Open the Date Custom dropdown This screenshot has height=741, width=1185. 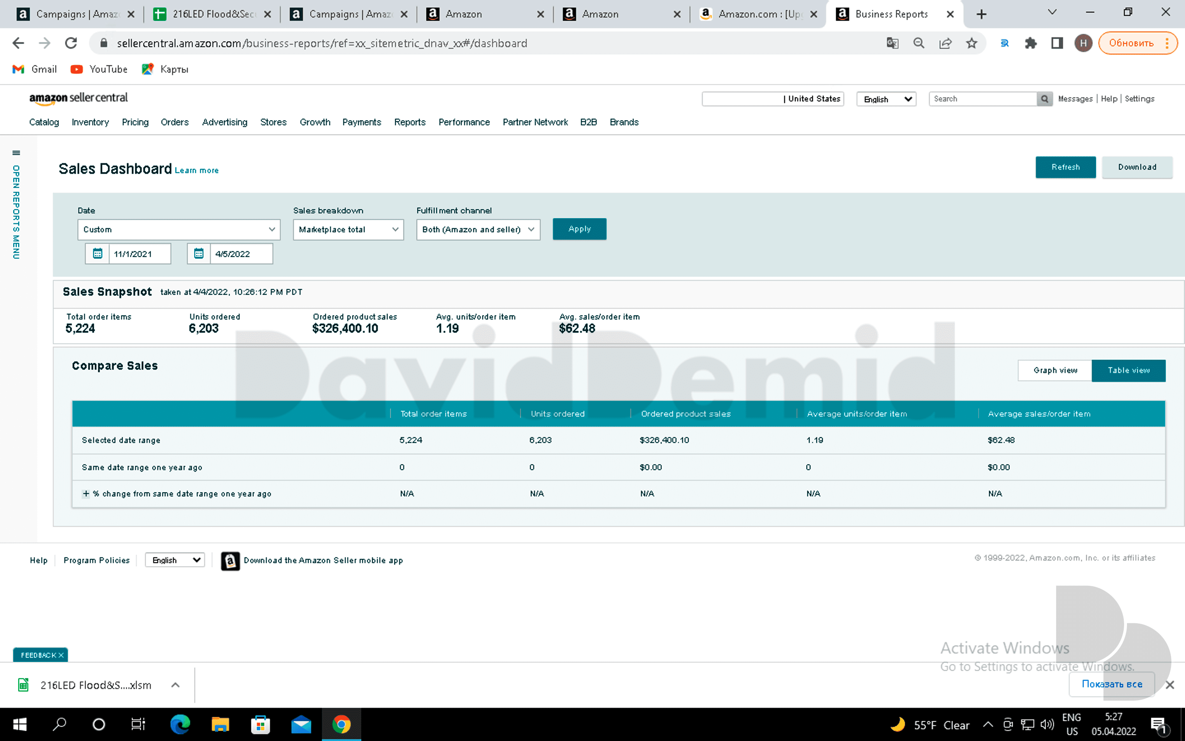[179, 229]
